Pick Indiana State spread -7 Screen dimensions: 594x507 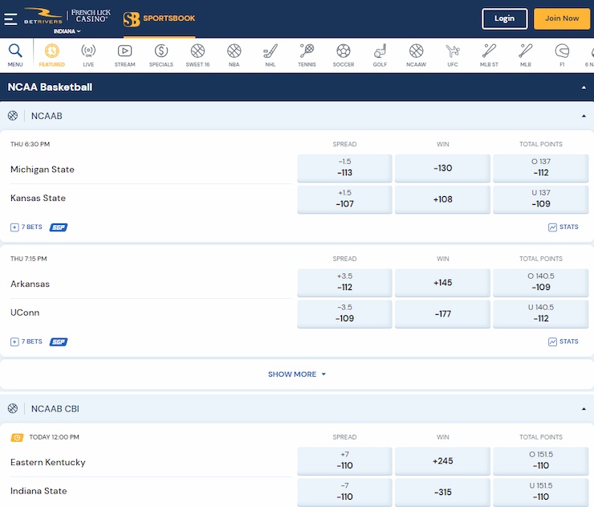pyautogui.click(x=344, y=492)
